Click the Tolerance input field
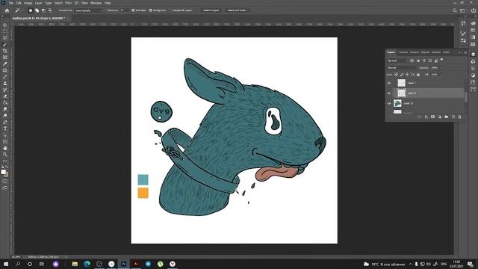This screenshot has height=269, width=478. [x=124, y=10]
